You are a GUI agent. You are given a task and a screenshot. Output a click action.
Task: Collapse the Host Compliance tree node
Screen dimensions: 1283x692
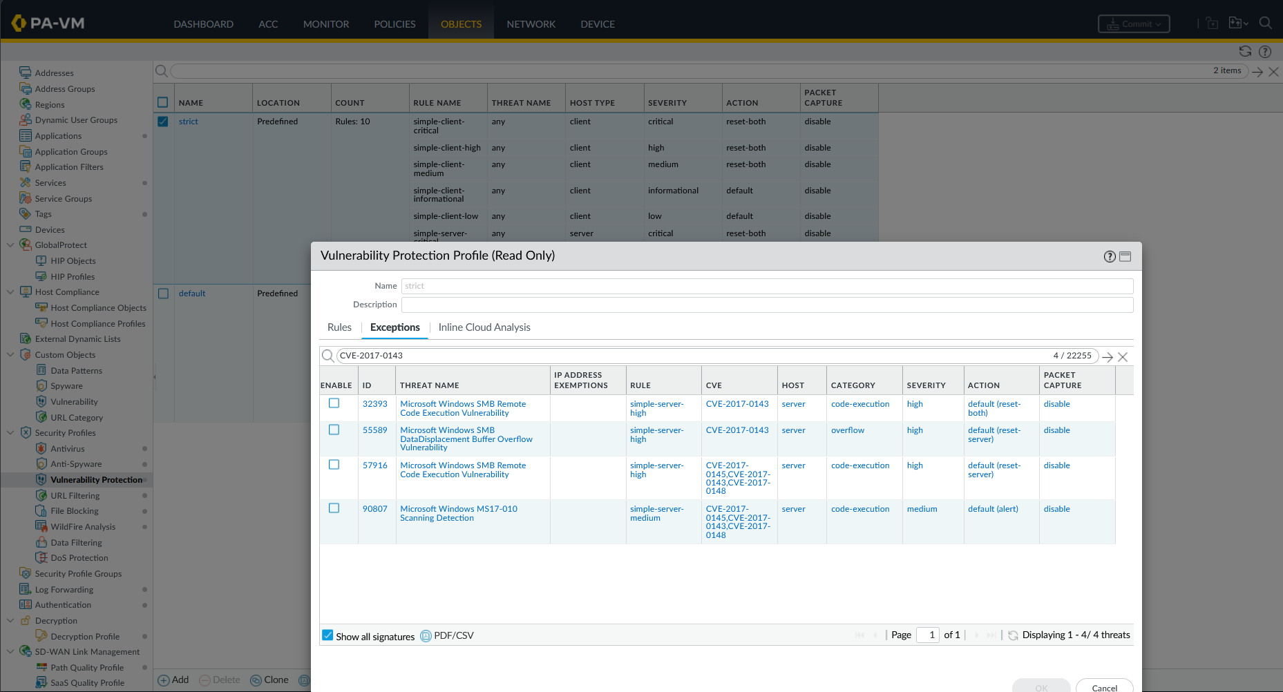(x=10, y=292)
